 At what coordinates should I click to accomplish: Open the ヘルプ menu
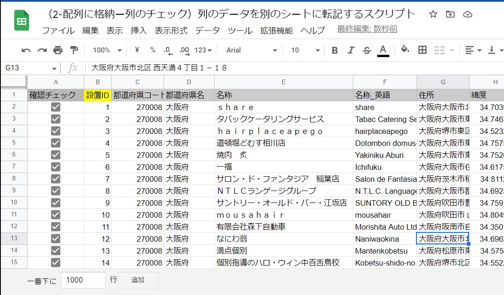(x=313, y=30)
